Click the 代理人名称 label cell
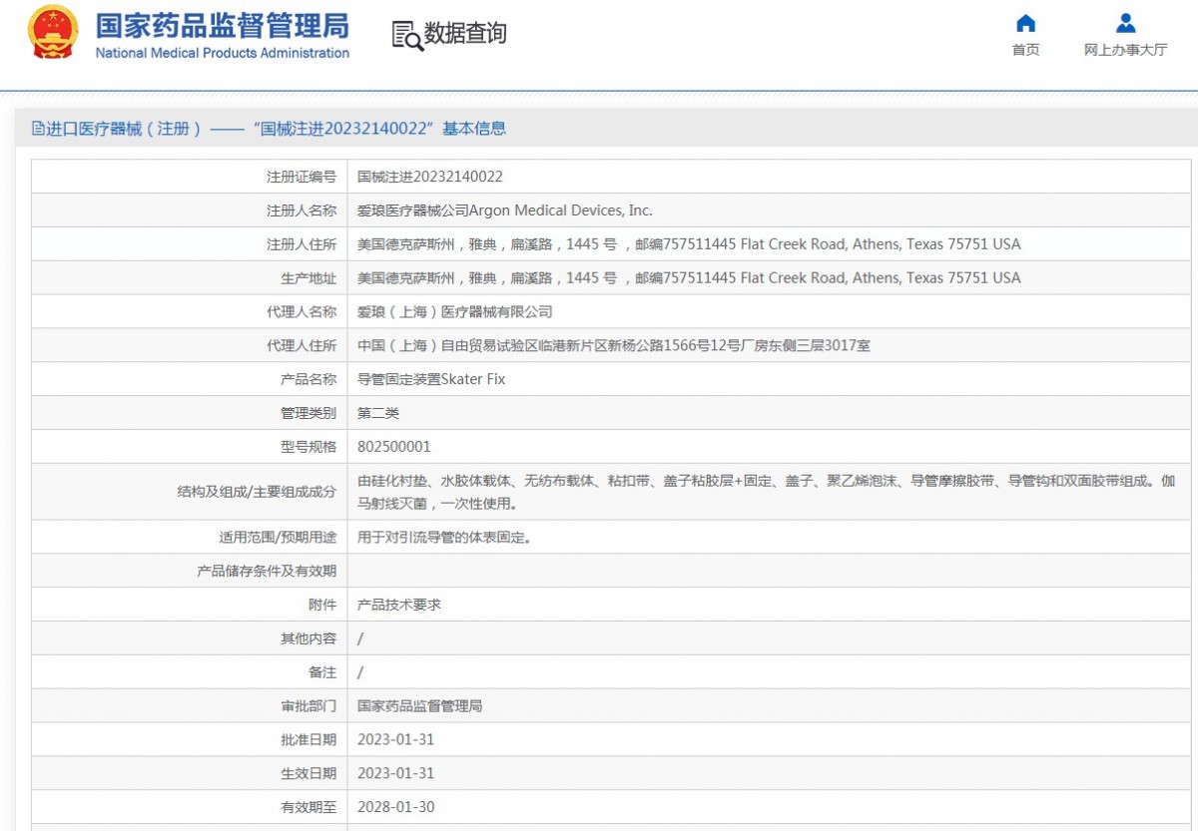The image size is (1198, 831). (190, 312)
